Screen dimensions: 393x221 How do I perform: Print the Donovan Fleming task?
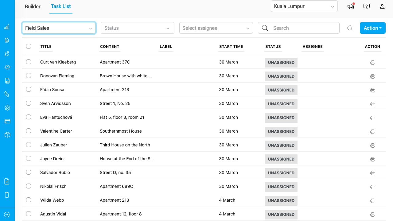coord(373,76)
